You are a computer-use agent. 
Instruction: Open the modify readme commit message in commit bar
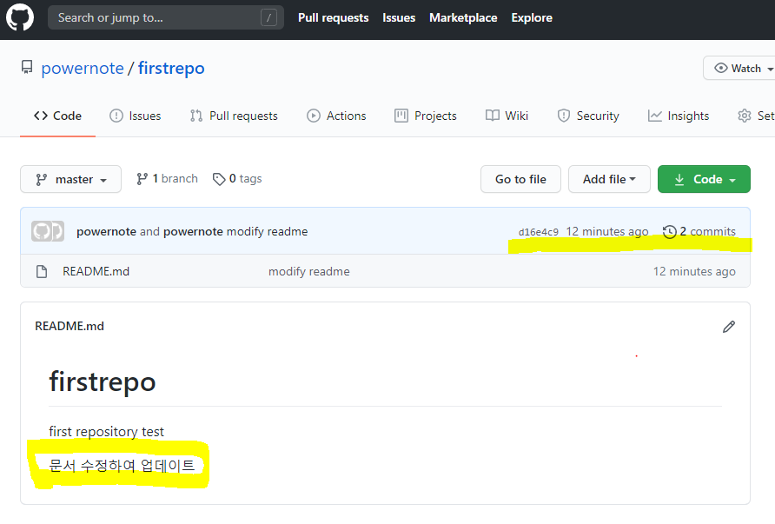[268, 231]
